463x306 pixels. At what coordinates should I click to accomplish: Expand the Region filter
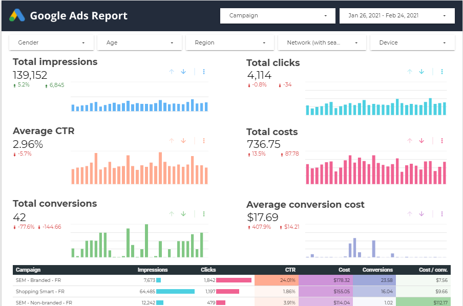click(x=229, y=42)
